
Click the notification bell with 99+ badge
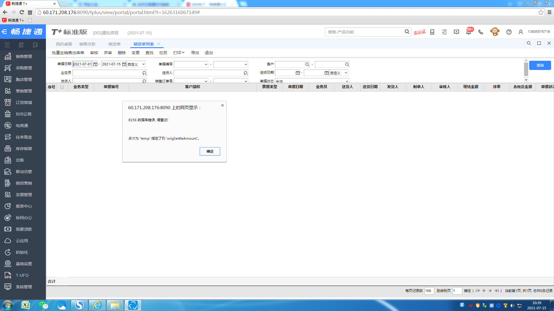tap(469, 32)
